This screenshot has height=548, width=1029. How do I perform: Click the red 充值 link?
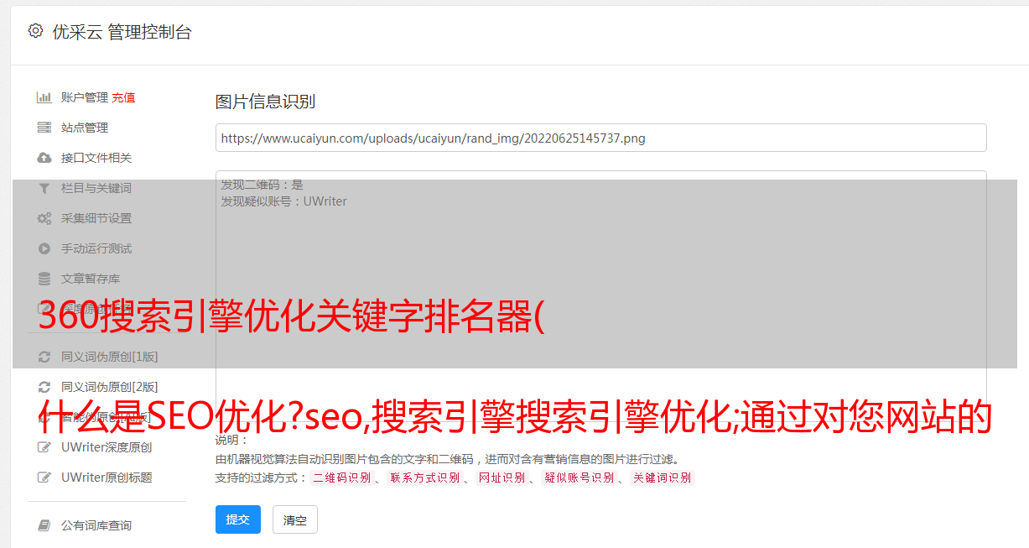(123, 97)
